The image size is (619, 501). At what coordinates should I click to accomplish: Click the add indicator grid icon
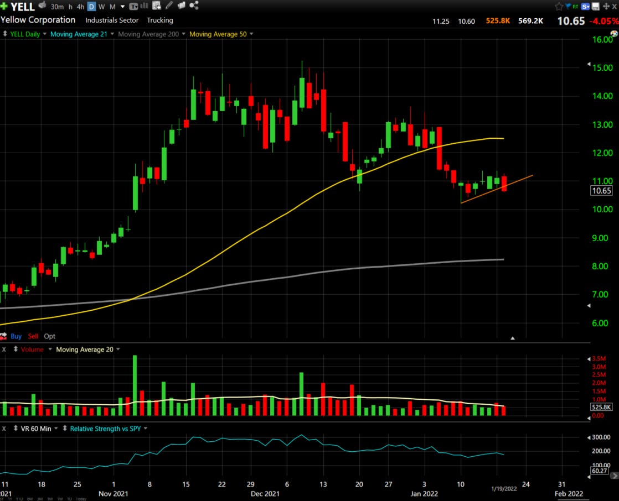tap(156, 6)
